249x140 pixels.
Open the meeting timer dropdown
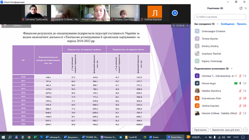(187, 26)
